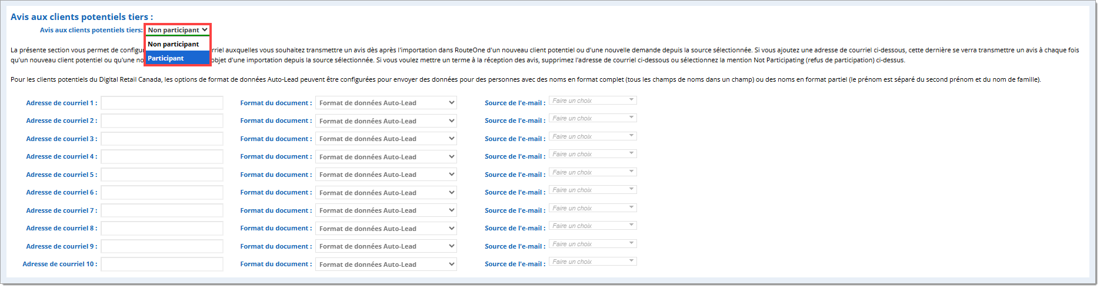Image resolution: width=1100 pixels, height=288 pixels.
Task: Click the Adresse de courriel 2 field
Action: 162,121
